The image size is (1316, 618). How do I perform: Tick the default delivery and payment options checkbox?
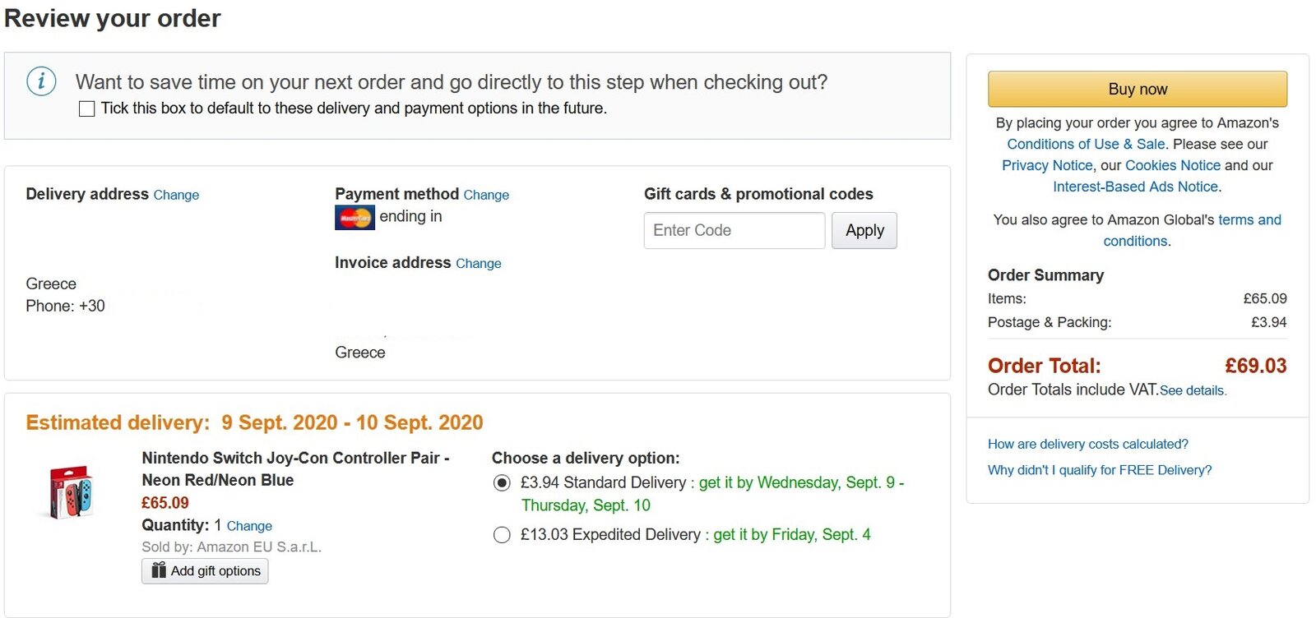point(86,108)
